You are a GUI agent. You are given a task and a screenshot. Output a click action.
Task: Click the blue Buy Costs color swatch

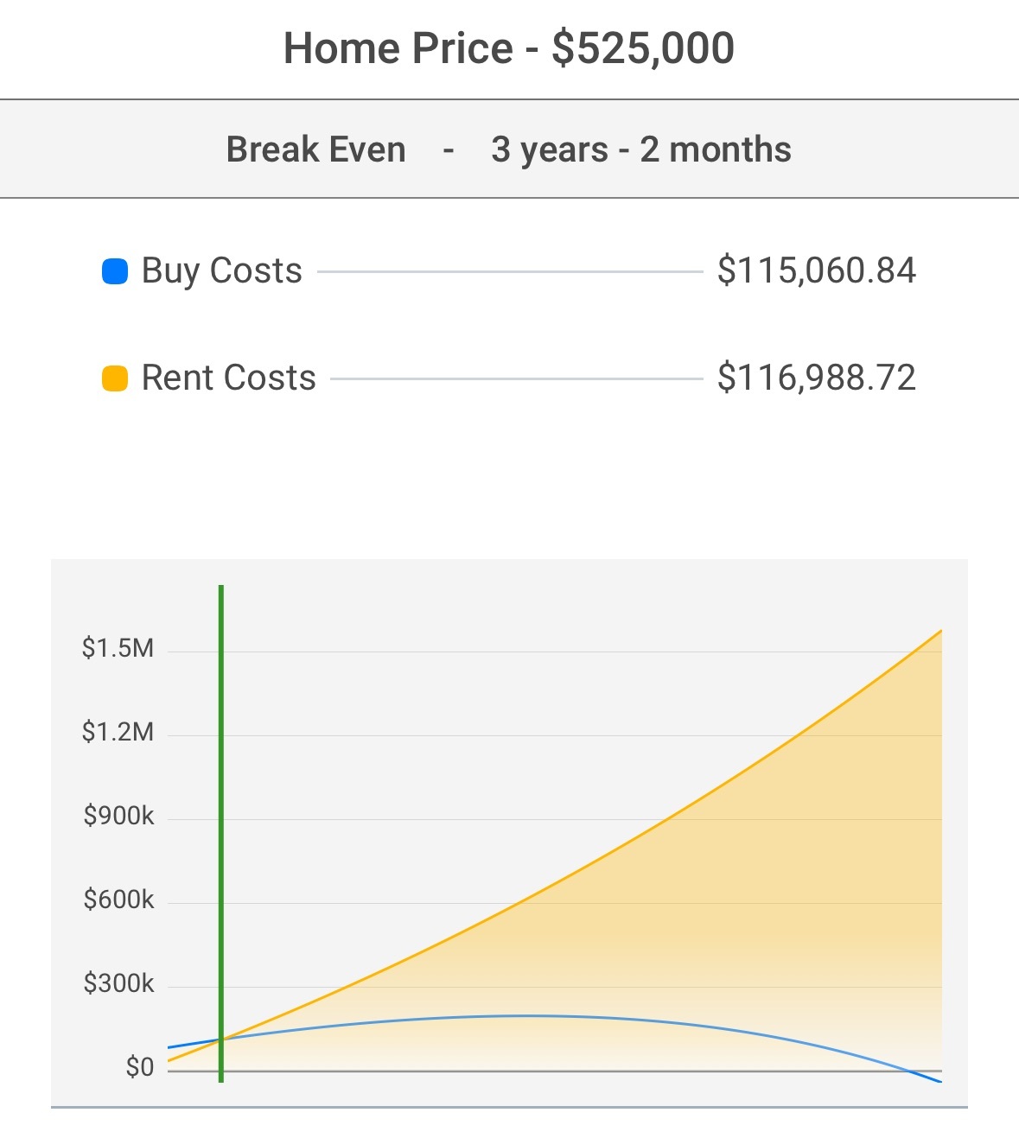point(115,271)
